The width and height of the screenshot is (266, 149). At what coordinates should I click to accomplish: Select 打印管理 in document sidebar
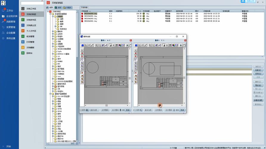tap(30, 42)
